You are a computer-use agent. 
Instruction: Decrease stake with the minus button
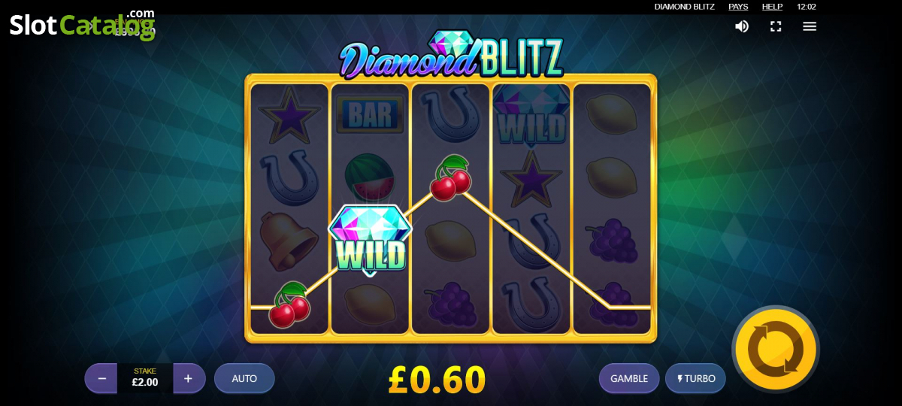coord(101,378)
